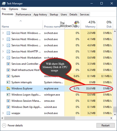Open the Startup tab
The image size is (117, 131).
[54, 15]
